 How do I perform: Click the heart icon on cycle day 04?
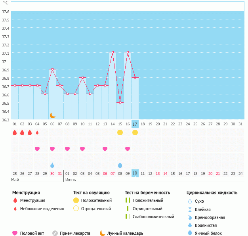(37, 149)
